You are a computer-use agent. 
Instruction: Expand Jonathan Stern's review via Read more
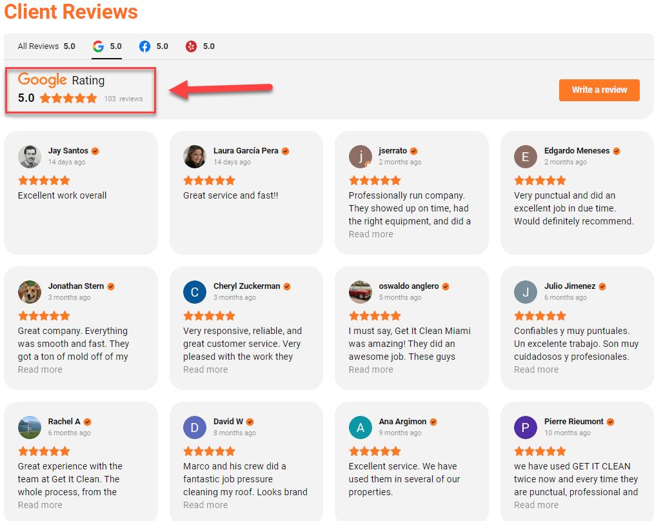[x=40, y=369]
